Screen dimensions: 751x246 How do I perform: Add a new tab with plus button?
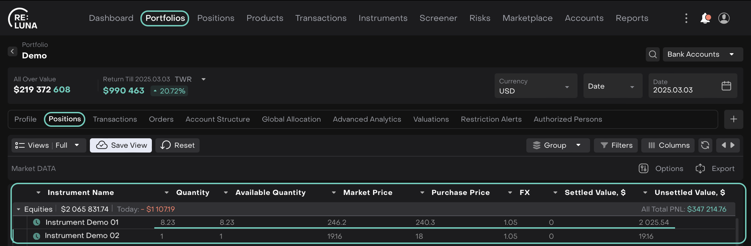[733, 119]
